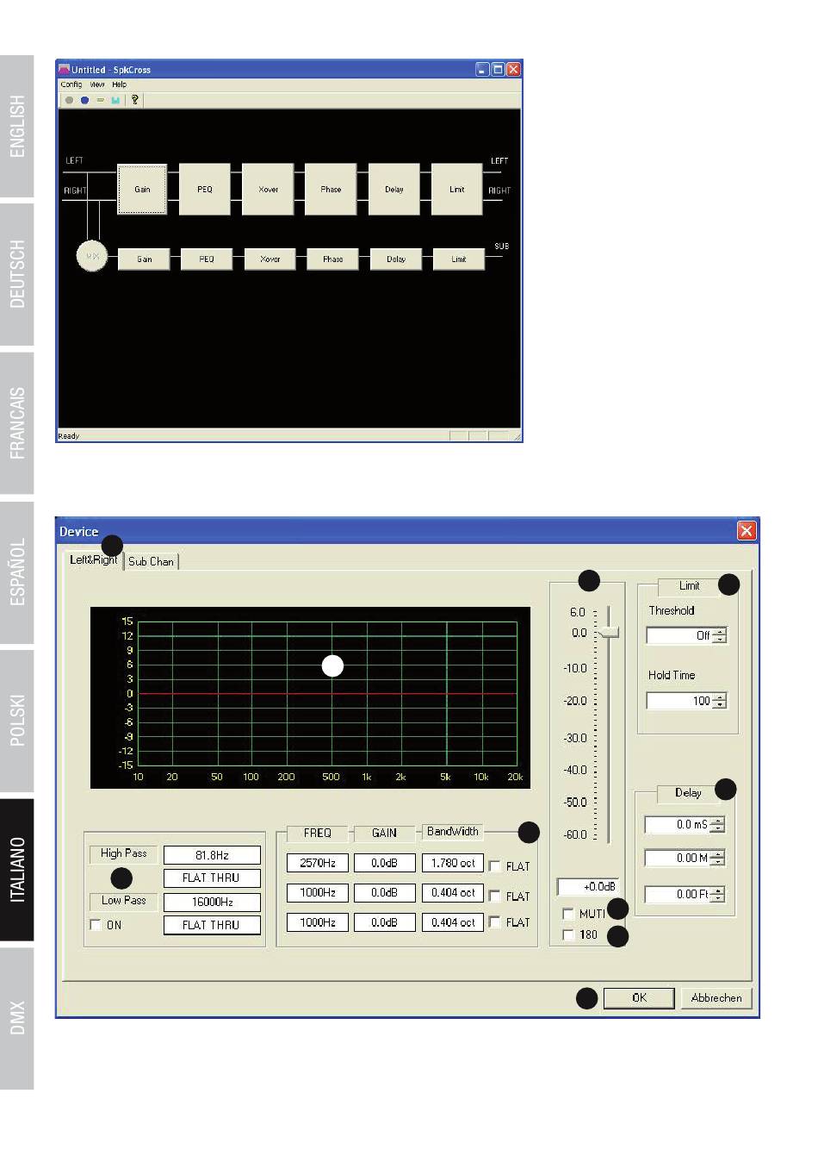Click the Help question mark toolbar icon
The width and height of the screenshot is (818, 1162).
coord(135,100)
